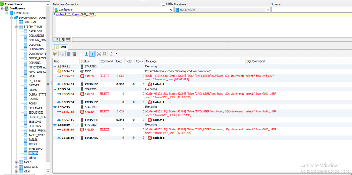This screenshot has height=175, width=352.
Task: Open the Database Connection dropdown showing Confluence
Action: (x=113, y=10)
